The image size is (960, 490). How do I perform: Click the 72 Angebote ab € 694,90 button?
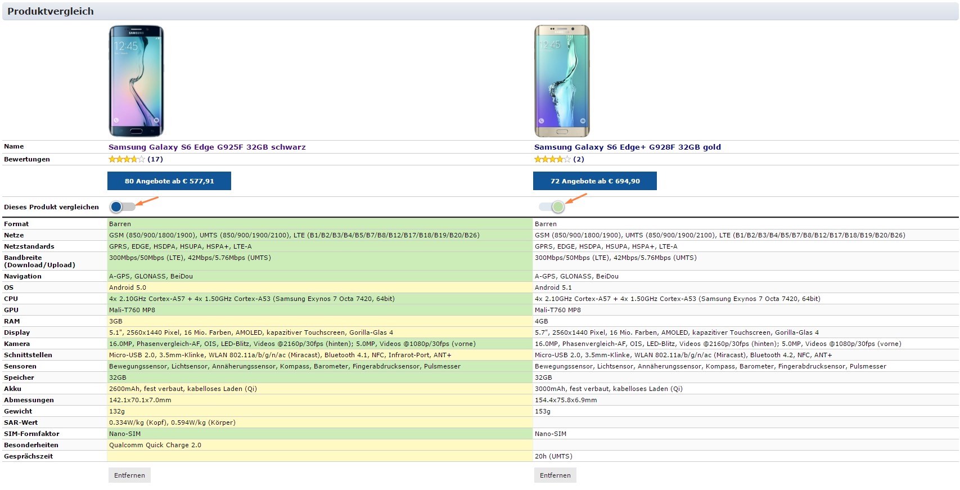pos(595,181)
